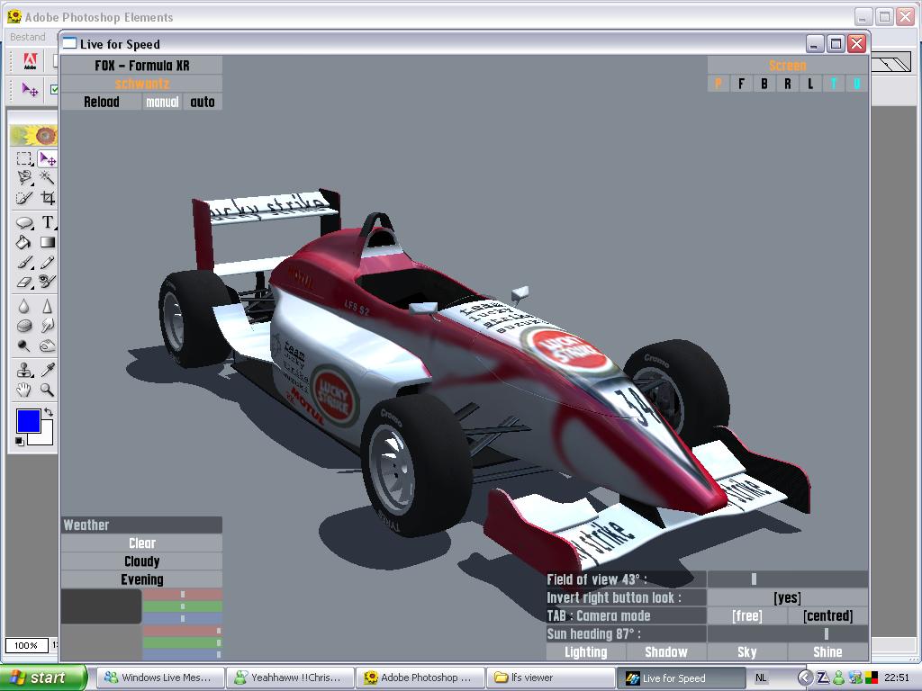The height and width of the screenshot is (691, 922).
Task: Open the blue foreground color picker
Action: pyautogui.click(x=28, y=421)
